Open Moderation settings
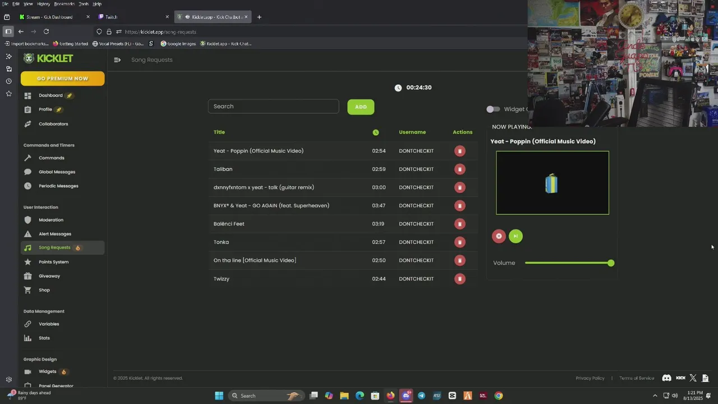 (62, 220)
